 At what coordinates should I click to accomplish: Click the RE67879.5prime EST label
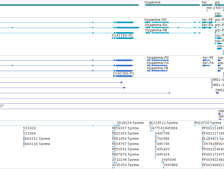(125, 155)
